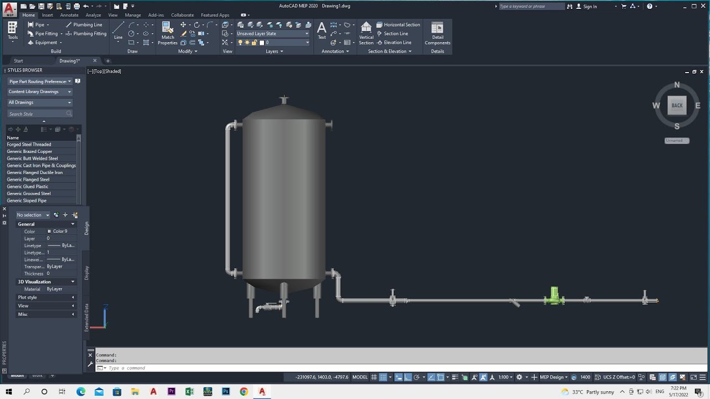Open the No selection dropdown

[33, 215]
